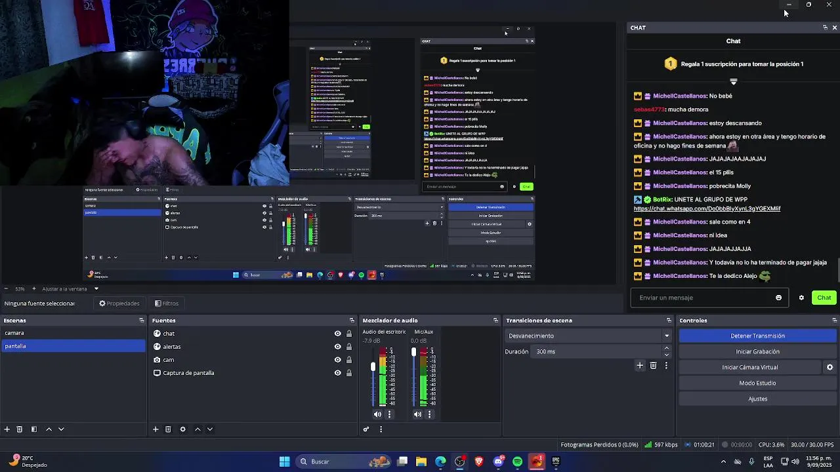Viewport: 840px width, 472px height.
Task: Open the Propiedades tab button
Action: click(119, 304)
